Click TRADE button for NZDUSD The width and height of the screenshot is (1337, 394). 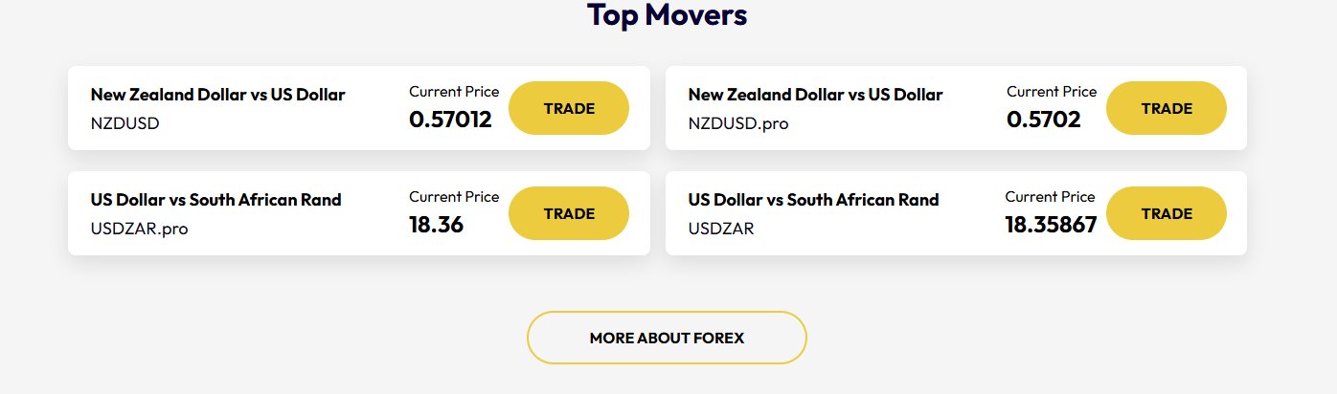coord(568,108)
